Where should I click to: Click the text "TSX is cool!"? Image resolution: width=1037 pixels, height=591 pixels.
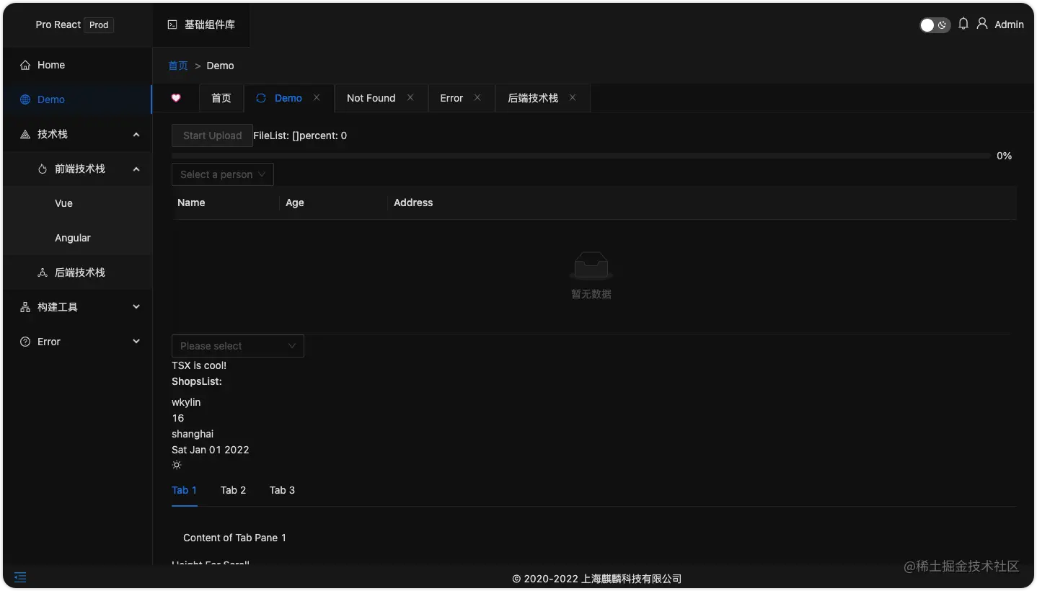pyautogui.click(x=199, y=365)
